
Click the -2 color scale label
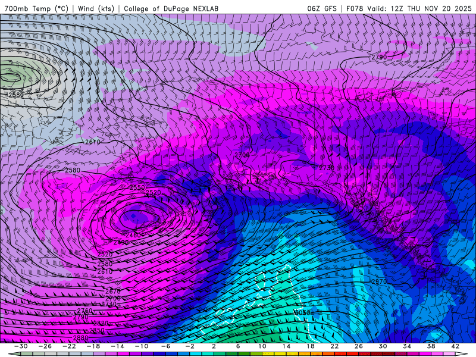point(190,346)
